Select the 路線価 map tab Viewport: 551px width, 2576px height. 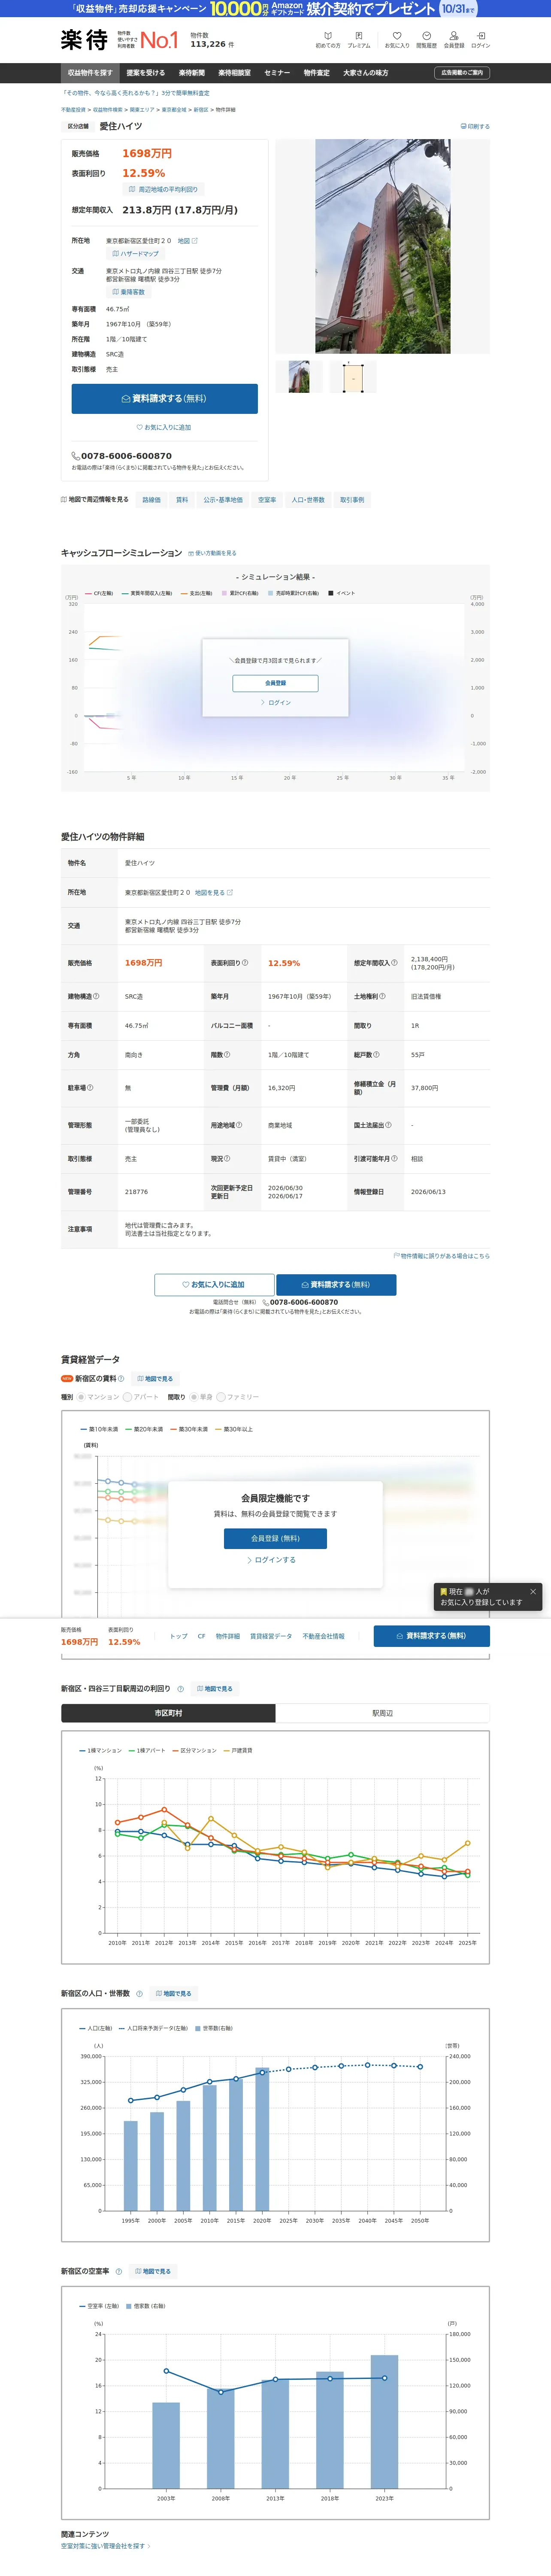(151, 500)
